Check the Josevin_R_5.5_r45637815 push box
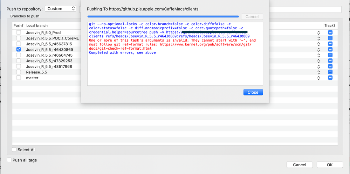The height and width of the screenshot is (174, 350). pos(19,44)
